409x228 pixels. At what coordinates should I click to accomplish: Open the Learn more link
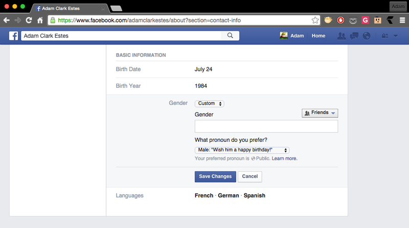tap(284, 159)
